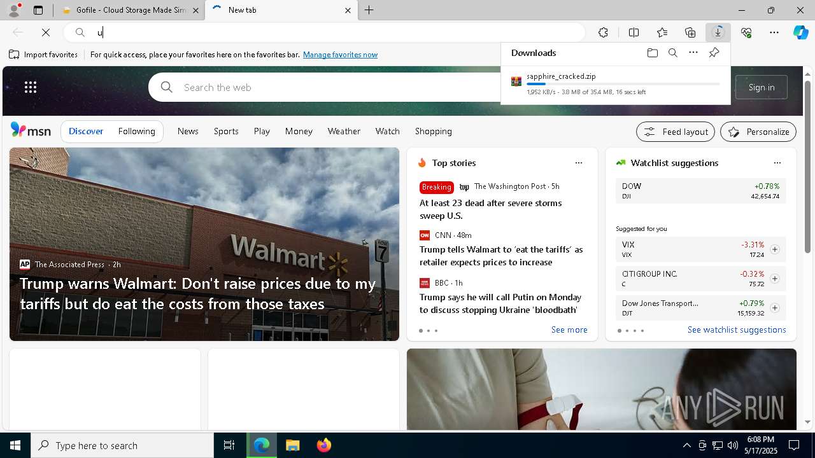Click the download progress bar
Viewport: 815px width, 458px height.
[623, 84]
